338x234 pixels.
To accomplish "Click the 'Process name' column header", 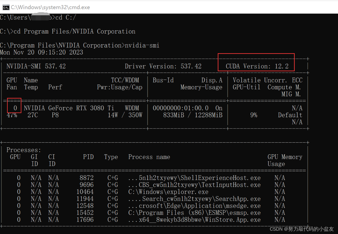I will click(149, 157).
